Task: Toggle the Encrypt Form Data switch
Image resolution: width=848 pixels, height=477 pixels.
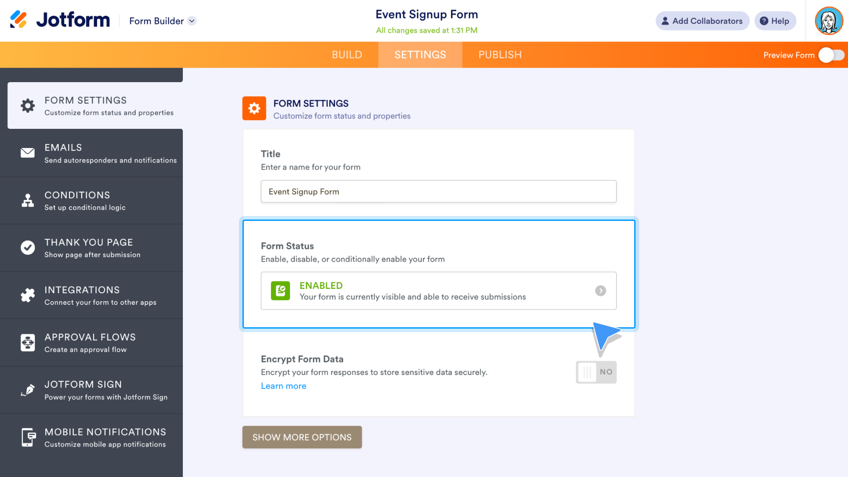Action: click(x=596, y=371)
